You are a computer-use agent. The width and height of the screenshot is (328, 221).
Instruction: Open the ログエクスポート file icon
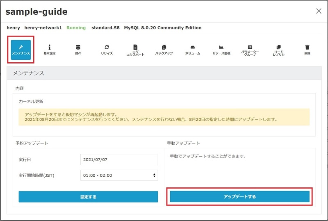(x=135, y=50)
